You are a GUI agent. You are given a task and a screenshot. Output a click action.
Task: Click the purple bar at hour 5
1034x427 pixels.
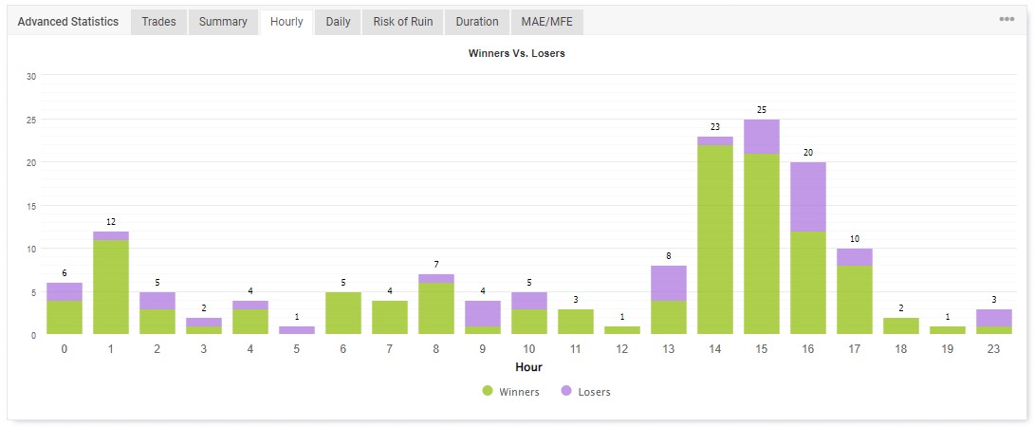click(x=296, y=330)
